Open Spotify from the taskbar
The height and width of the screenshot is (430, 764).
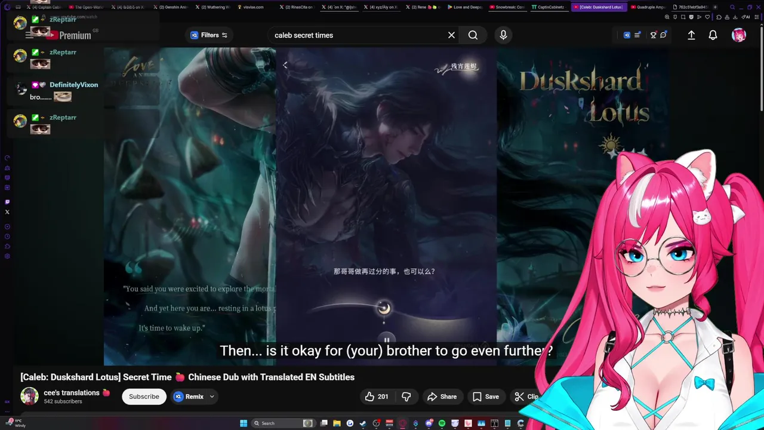click(442, 423)
